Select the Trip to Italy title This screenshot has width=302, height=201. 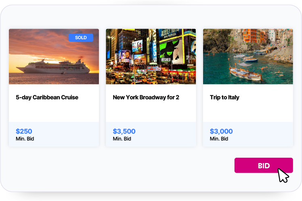224,97
